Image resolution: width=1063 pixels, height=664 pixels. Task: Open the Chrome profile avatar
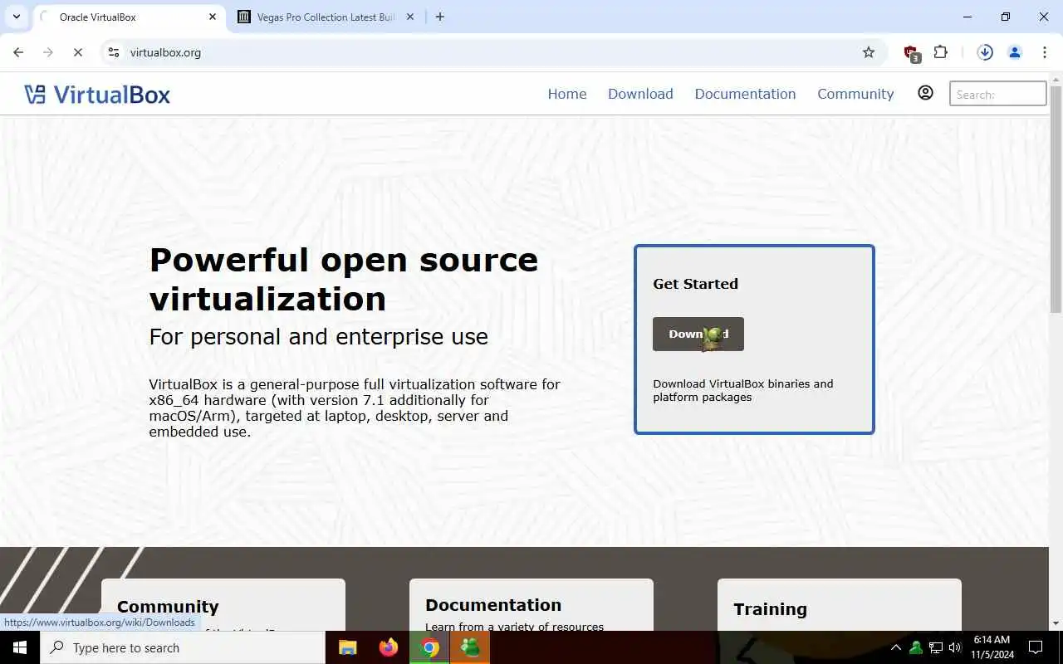pos(1014,52)
